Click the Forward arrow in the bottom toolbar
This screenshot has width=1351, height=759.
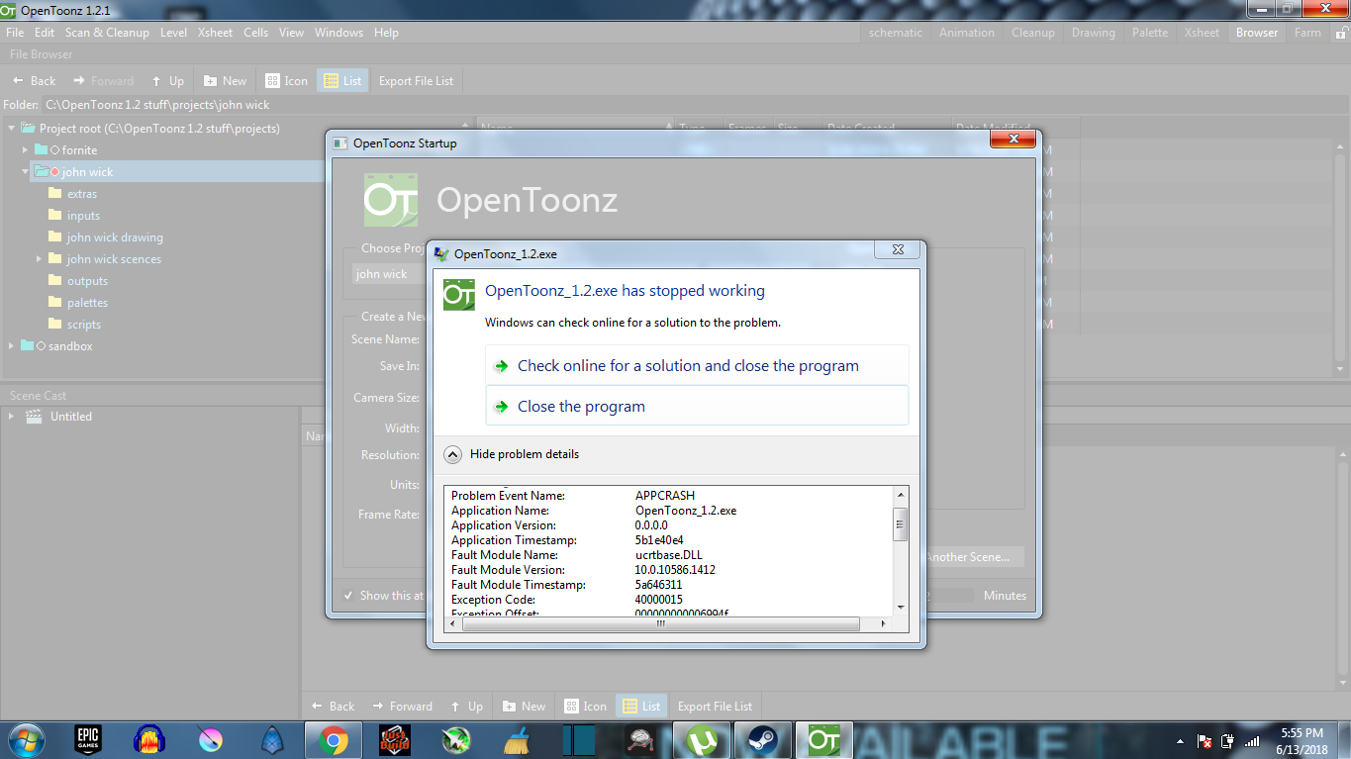[402, 706]
